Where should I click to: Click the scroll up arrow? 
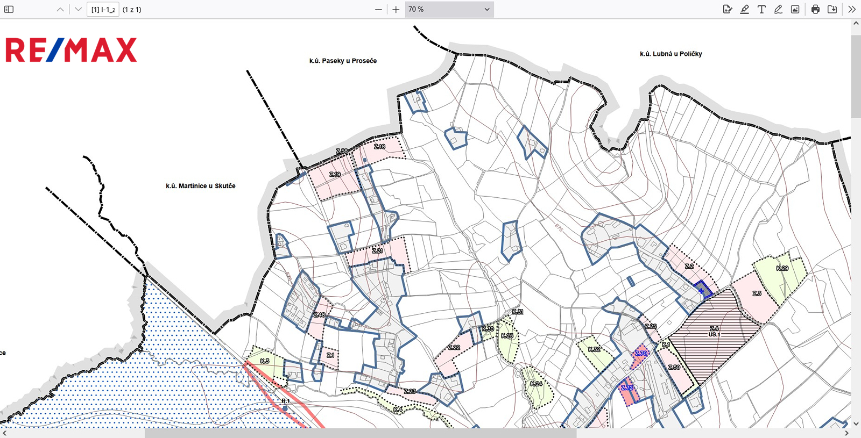[856, 24]
